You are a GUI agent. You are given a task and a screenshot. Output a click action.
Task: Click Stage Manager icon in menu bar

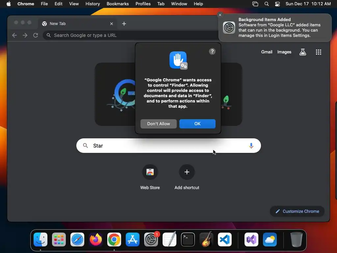coord(255,4)
